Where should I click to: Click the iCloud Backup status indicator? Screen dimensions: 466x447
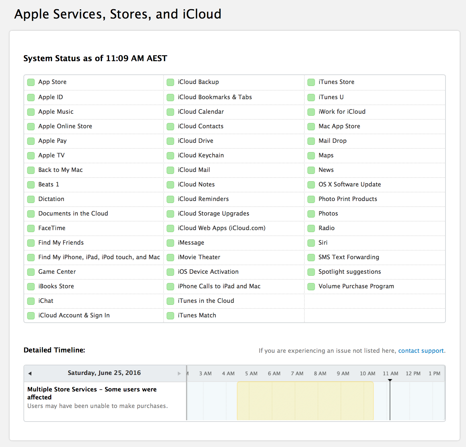click(171, 82)
